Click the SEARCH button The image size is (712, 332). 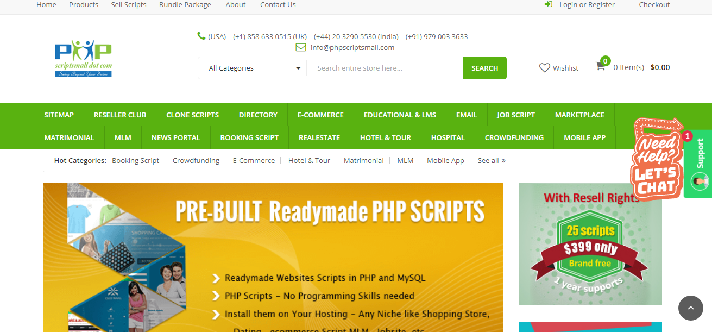[x=484, y=68]
